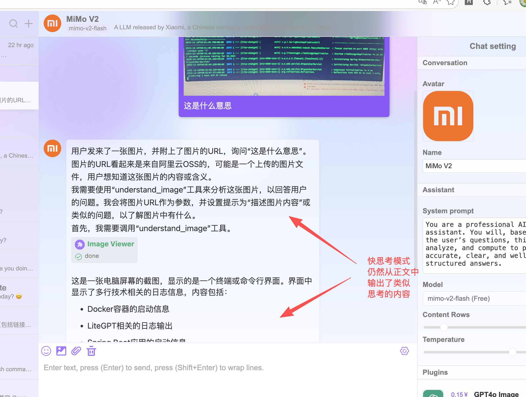Click the GPT4o Image plugin icon
The height and width of the screenshot is (397, 526).
[433, 393]
